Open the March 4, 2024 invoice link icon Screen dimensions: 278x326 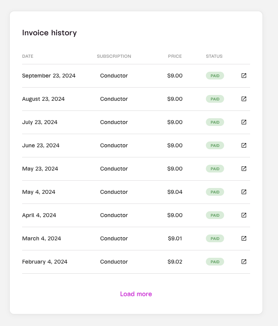244,238
